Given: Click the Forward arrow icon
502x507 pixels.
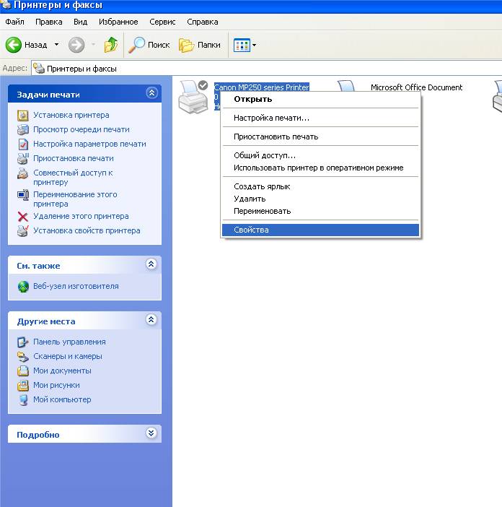Looking at the screenshot, I should tap(76, 45).
